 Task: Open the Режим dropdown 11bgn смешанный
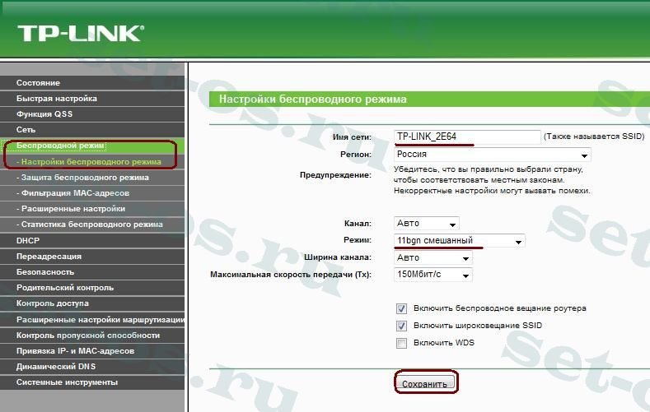click(x=459, y=241)
